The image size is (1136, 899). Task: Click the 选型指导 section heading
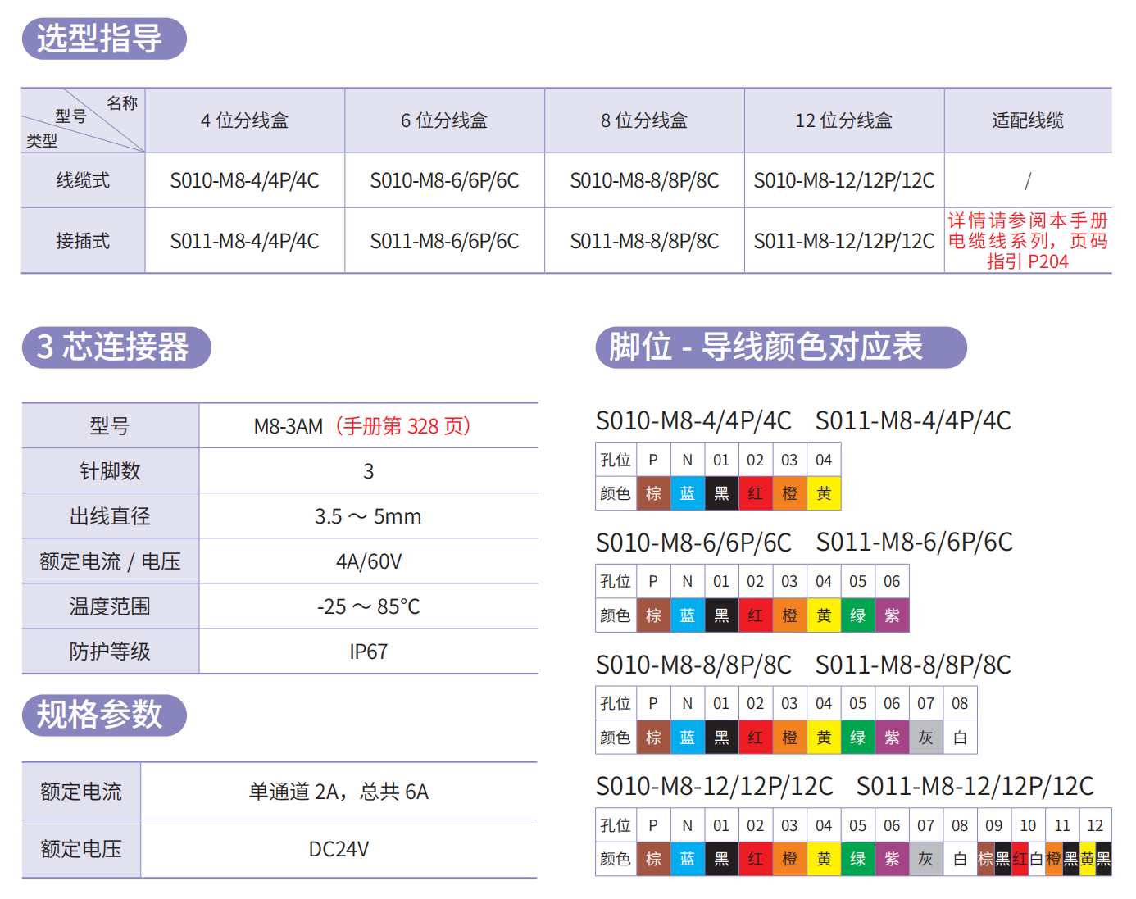click(x=104, y=39)
